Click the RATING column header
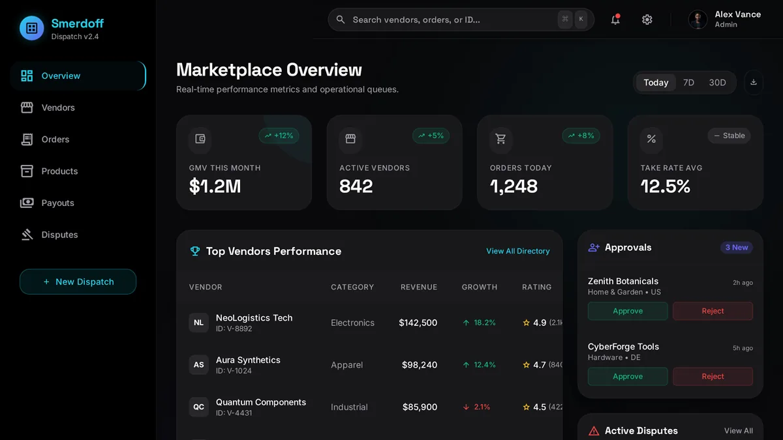 [x=537, y=287]
